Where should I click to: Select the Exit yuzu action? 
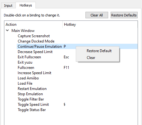(25, 62)
